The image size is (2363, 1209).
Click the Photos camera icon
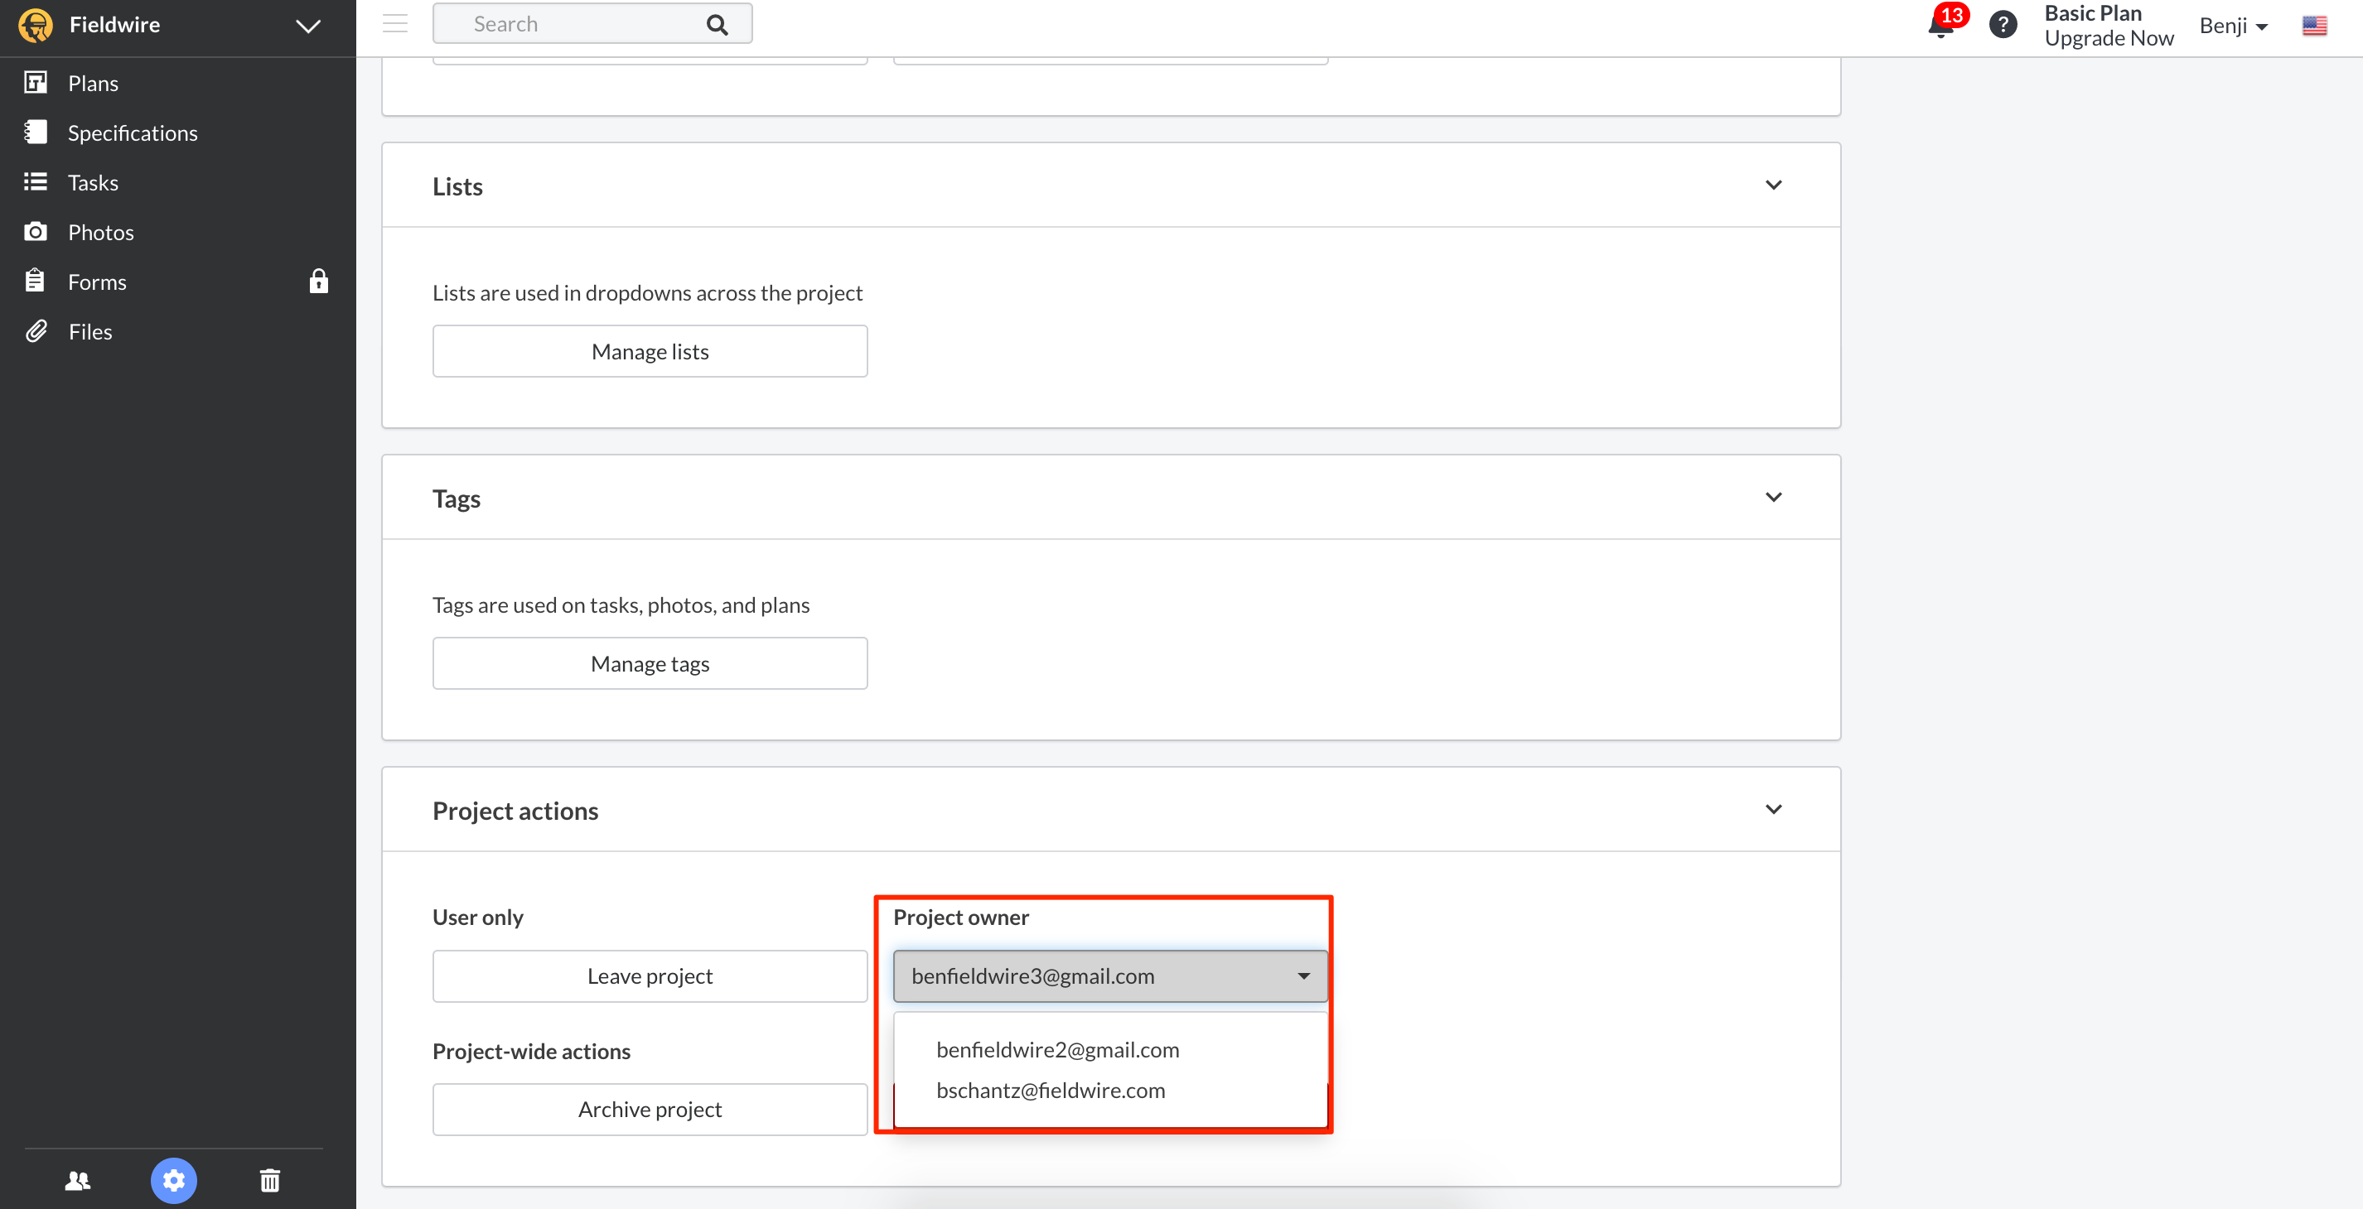point(36,231)
